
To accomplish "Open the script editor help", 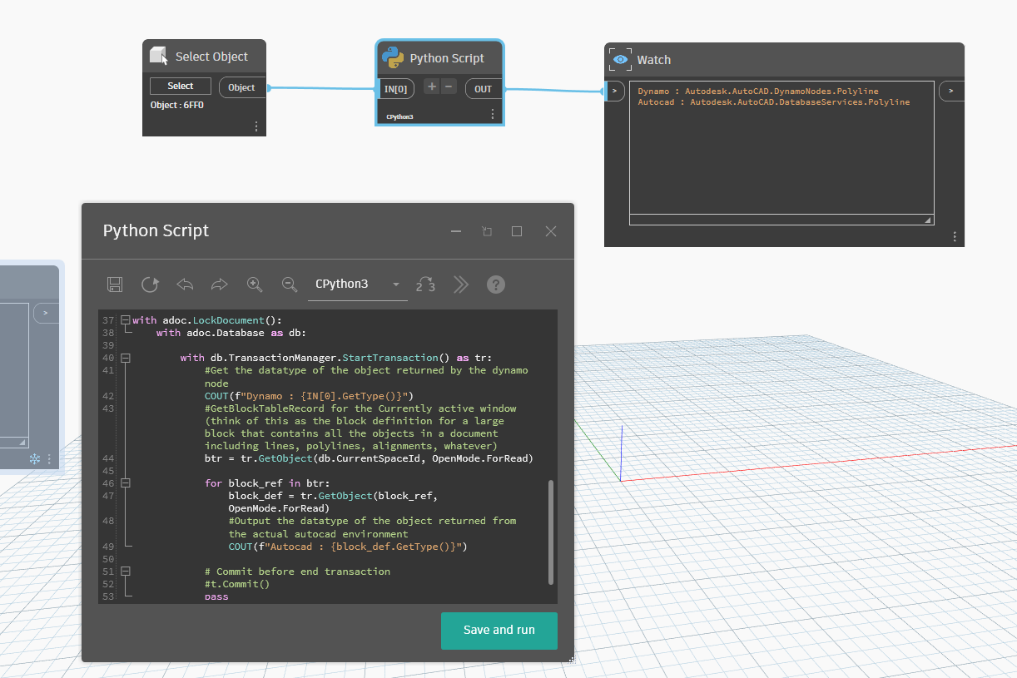I will pyautogui.click(x=495, y=285).
